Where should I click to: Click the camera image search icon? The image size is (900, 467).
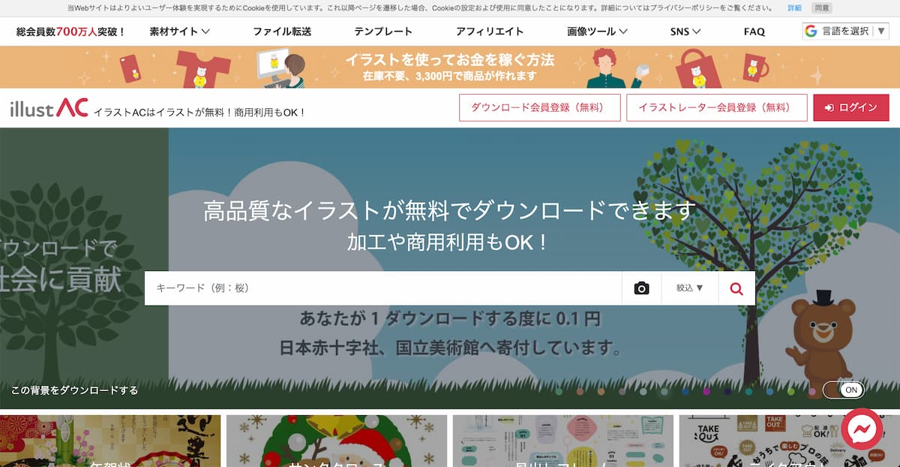point(641,288)
